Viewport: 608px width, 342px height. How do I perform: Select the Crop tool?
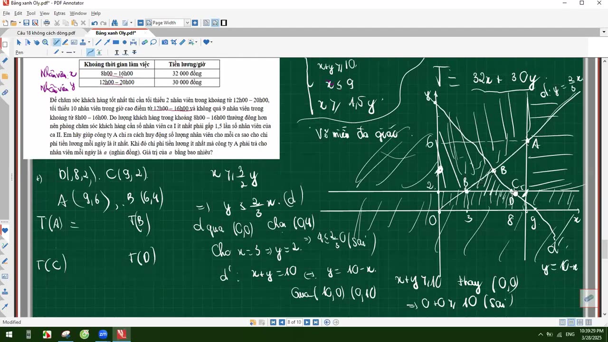[x=173, y=42]
